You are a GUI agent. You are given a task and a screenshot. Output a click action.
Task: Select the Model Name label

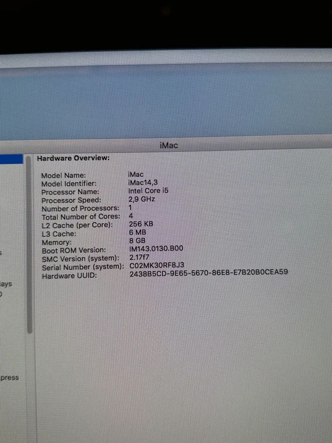coord(64,175)
